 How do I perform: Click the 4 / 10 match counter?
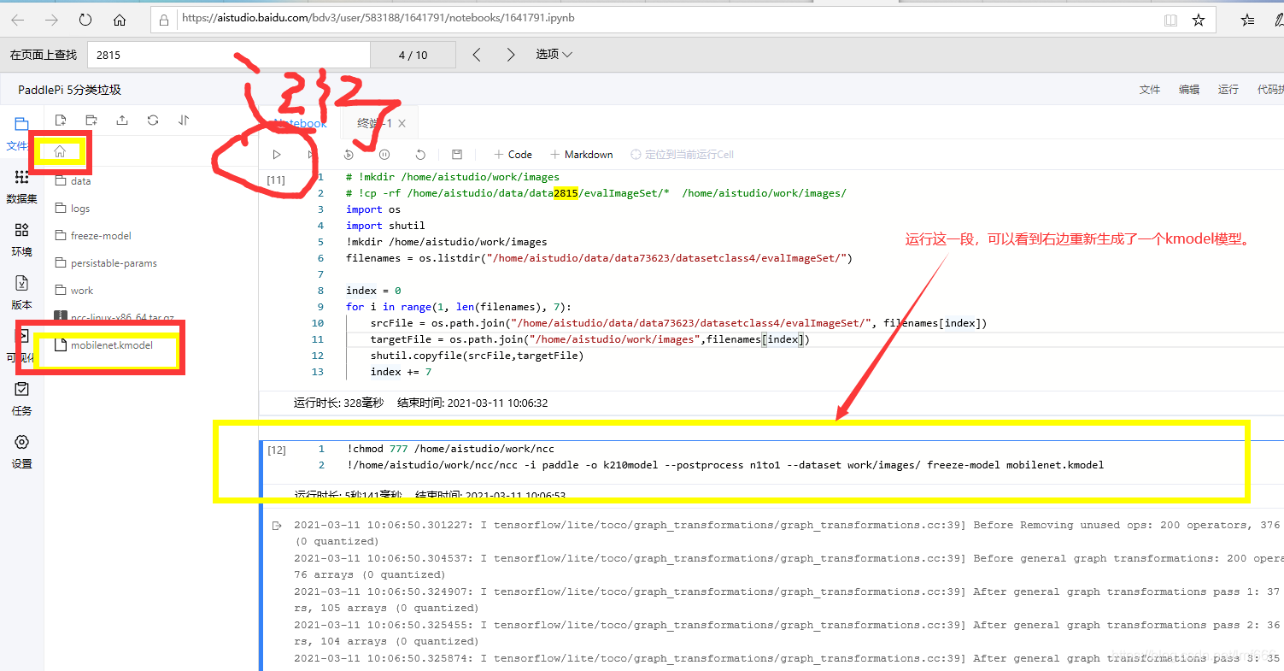[x=413, y=55]
